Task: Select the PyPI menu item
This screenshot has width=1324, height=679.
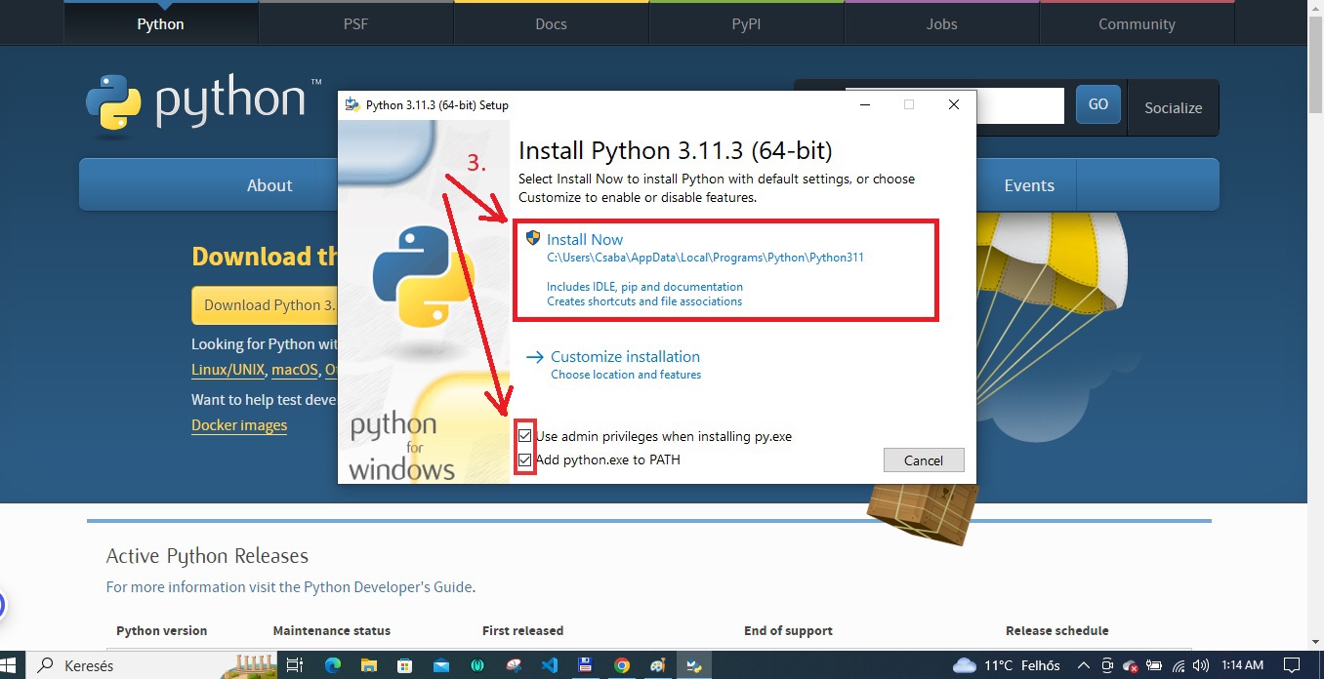Action: click(x=746, y=23)
